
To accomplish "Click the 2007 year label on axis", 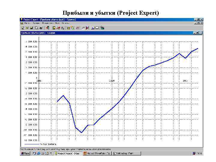I will 185,81.
